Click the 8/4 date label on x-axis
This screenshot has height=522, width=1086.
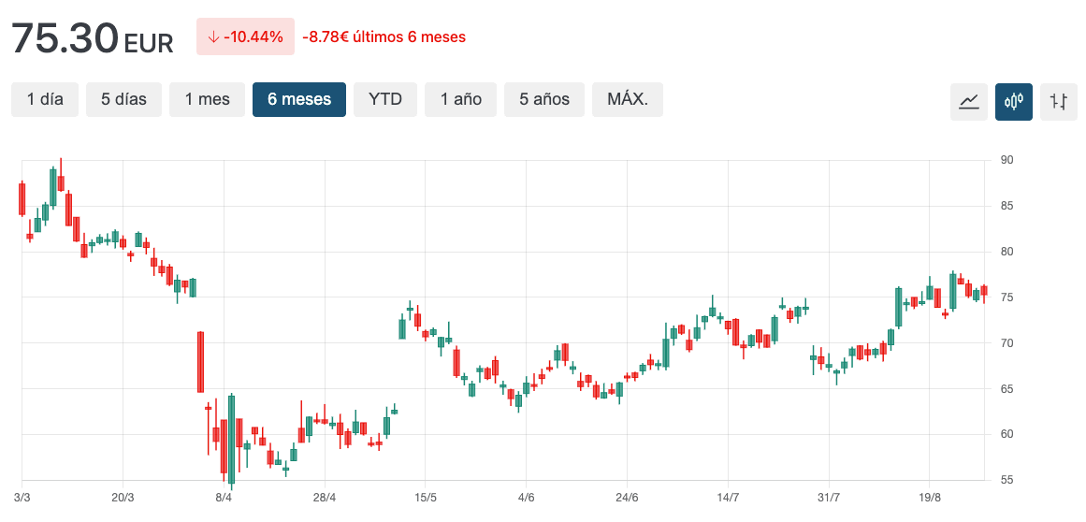pyautogui.click(x=224, y=497)
